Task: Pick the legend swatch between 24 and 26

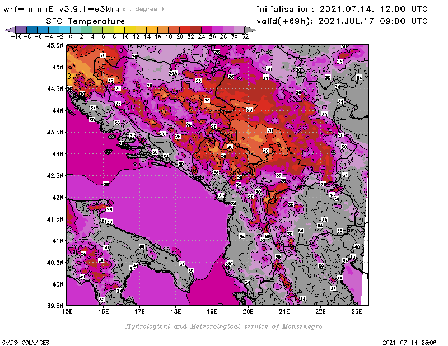Action: pos(207,30)
